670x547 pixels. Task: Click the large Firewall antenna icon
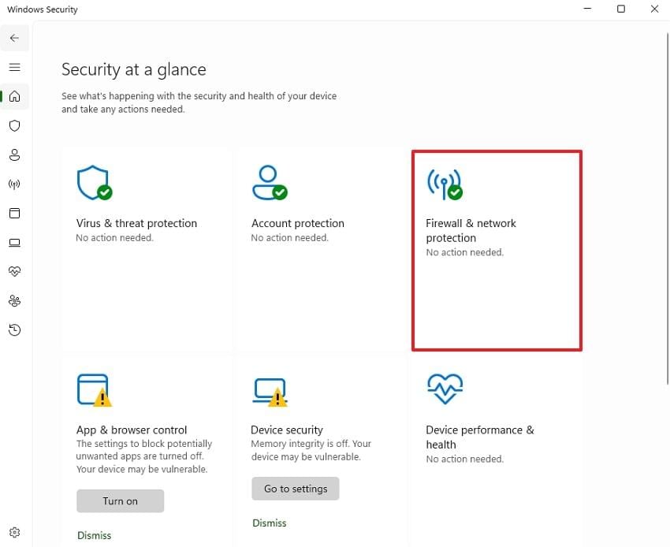click(445, 184)
